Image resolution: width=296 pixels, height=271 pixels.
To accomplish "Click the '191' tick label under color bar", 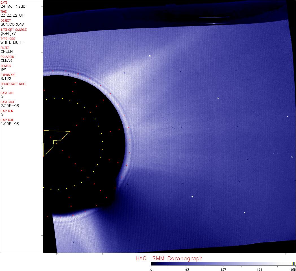I will [259, 269].
